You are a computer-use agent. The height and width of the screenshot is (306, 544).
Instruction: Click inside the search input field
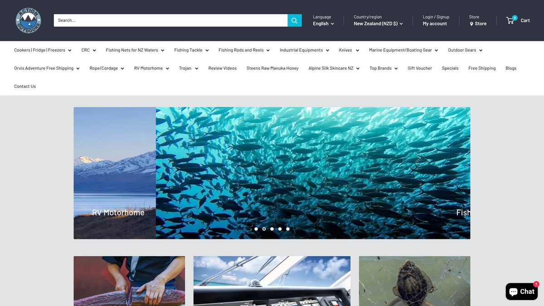tap(168, 20)
